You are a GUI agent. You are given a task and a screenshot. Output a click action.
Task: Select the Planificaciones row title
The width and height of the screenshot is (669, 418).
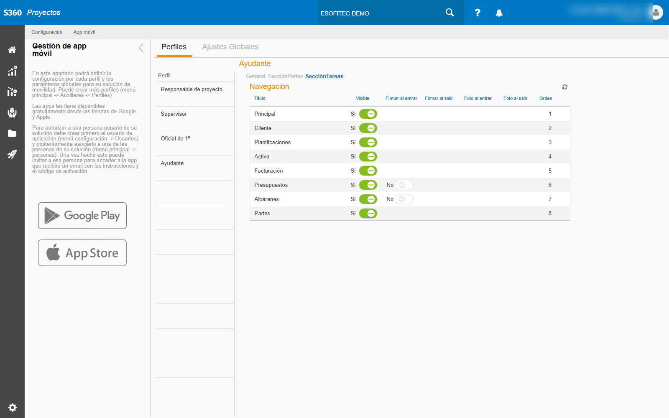(273, 142)
